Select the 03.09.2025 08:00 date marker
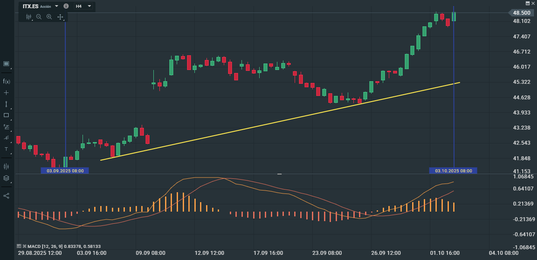Image resolution: width=537 pixels, height=260 pixels. (65, 171)
